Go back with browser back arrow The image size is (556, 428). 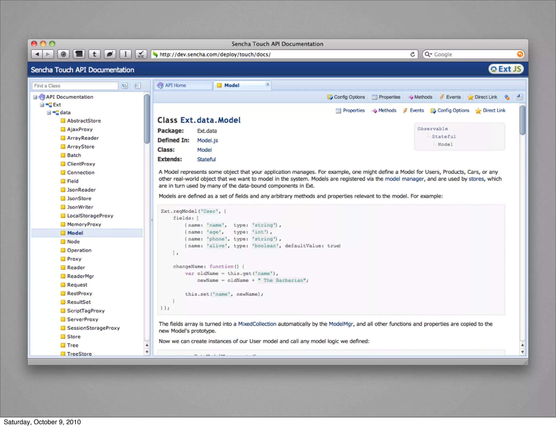[x=37, y=54]
